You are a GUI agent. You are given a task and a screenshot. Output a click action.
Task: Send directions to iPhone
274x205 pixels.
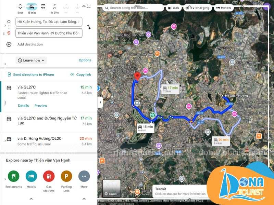pyautogui.click(x=31, y=74)
